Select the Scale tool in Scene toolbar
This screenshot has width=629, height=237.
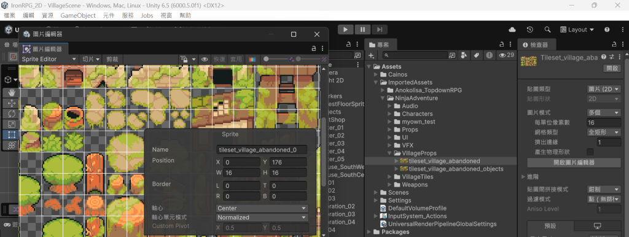pos(12,124)
